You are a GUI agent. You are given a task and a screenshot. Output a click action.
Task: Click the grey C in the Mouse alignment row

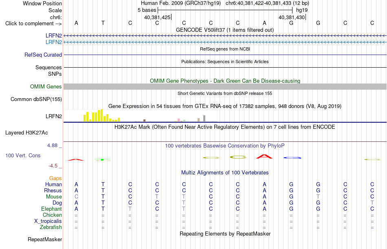[x=76, y=196]
